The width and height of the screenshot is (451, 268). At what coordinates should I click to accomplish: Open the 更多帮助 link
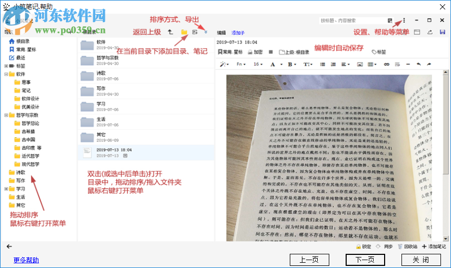coord(26,260)
